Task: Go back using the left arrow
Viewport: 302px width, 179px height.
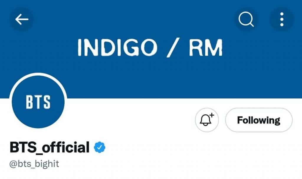Action: pos(22,19)
